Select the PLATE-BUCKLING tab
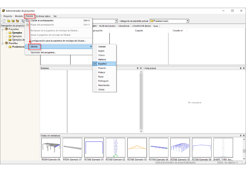 point(107,26)
